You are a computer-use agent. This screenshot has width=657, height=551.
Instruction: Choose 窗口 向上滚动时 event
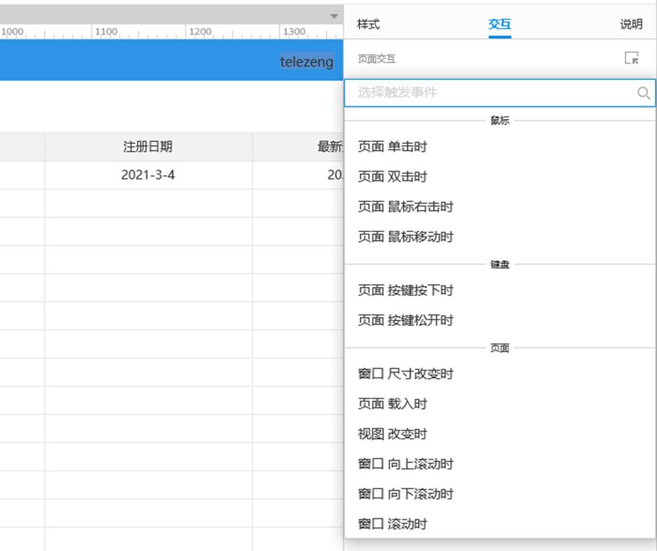499,464
